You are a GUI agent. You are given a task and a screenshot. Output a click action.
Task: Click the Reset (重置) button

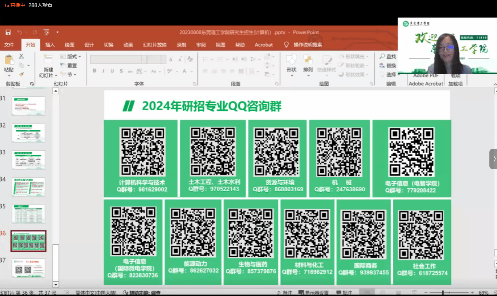[x=69, y=66]
